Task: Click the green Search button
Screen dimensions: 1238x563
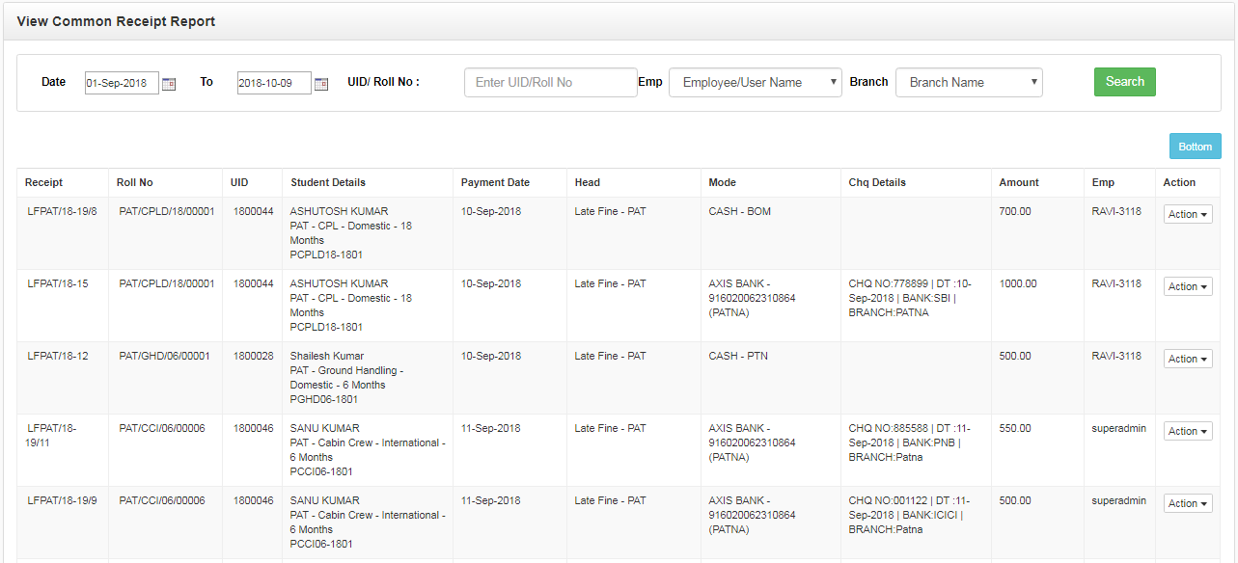Action: [x=1125, y=82]
